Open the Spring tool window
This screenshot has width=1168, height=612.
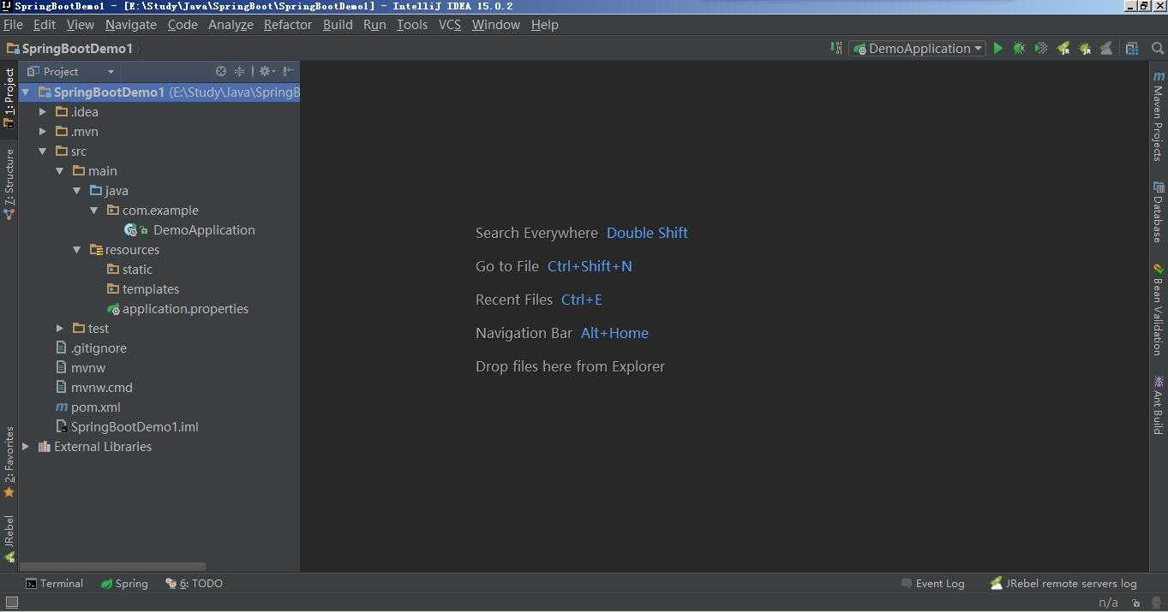124,584
